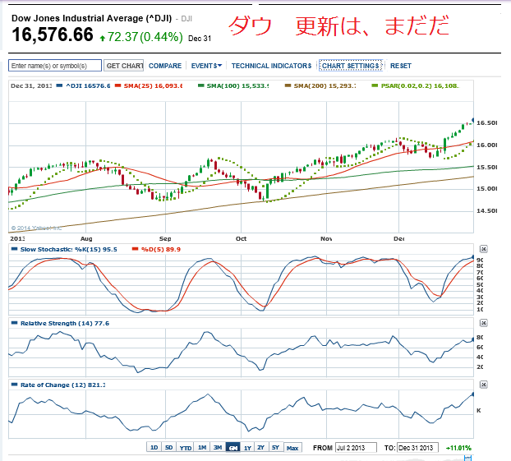Click the brown SMA(200) legend swatch
The image size is (511, 461).
(x=288, y=85)
